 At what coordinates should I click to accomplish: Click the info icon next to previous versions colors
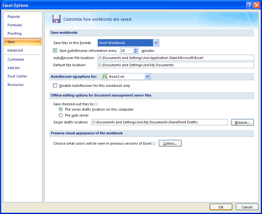pyautogui.click(x=154, y=144)
